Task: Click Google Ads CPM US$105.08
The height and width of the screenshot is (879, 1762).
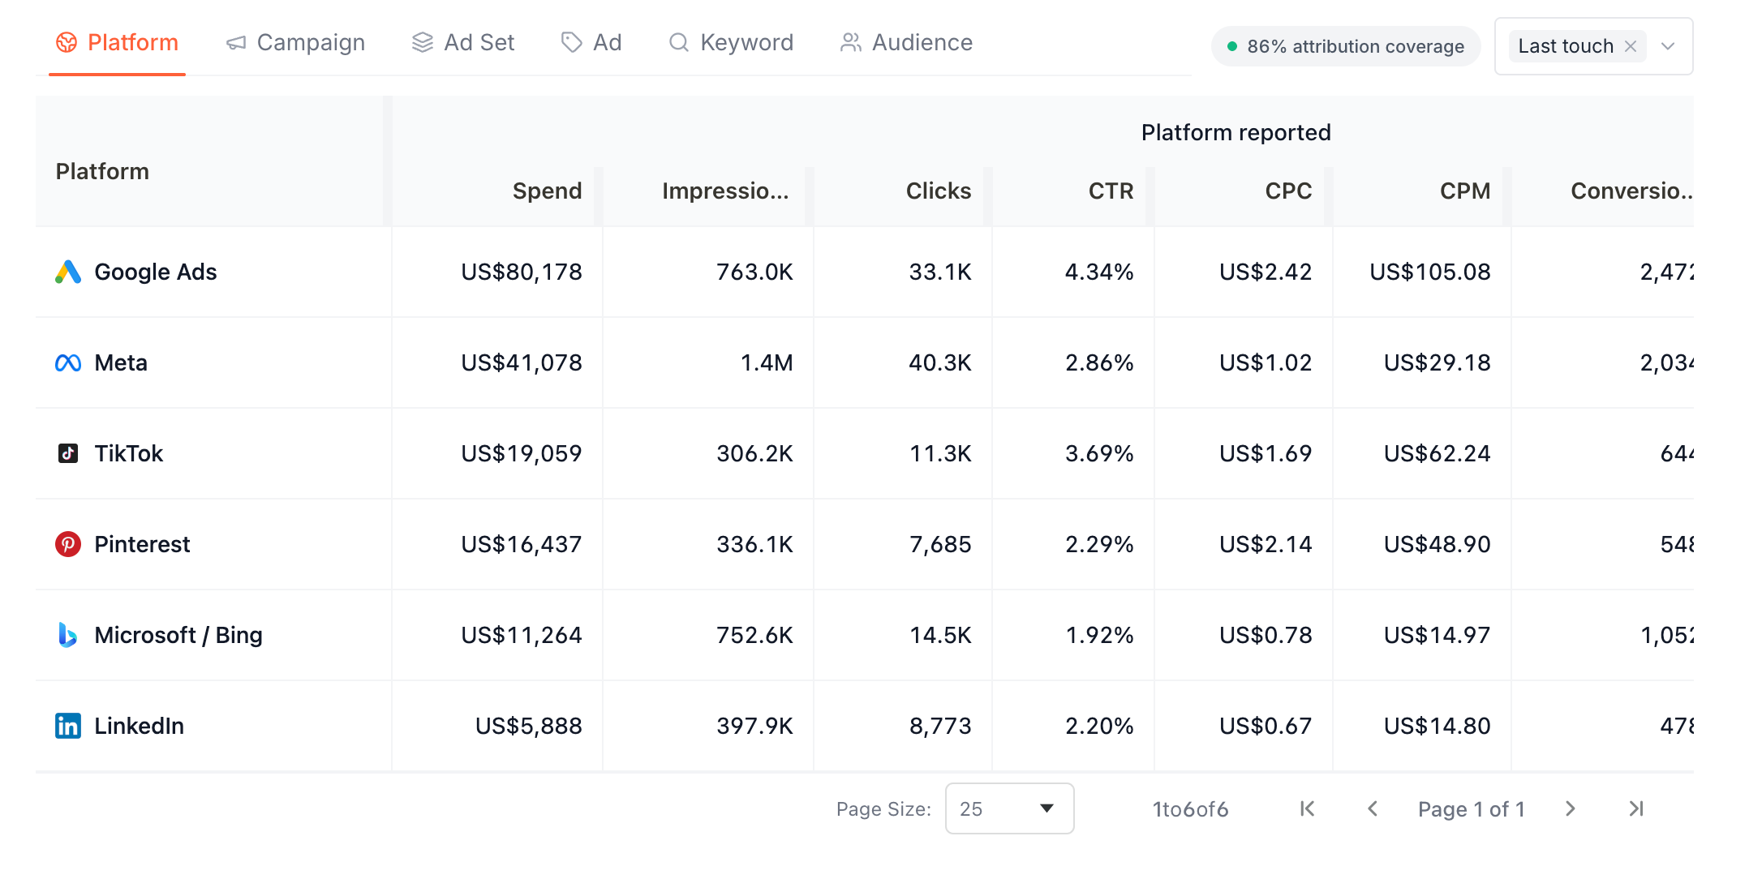Action: 1430,272
